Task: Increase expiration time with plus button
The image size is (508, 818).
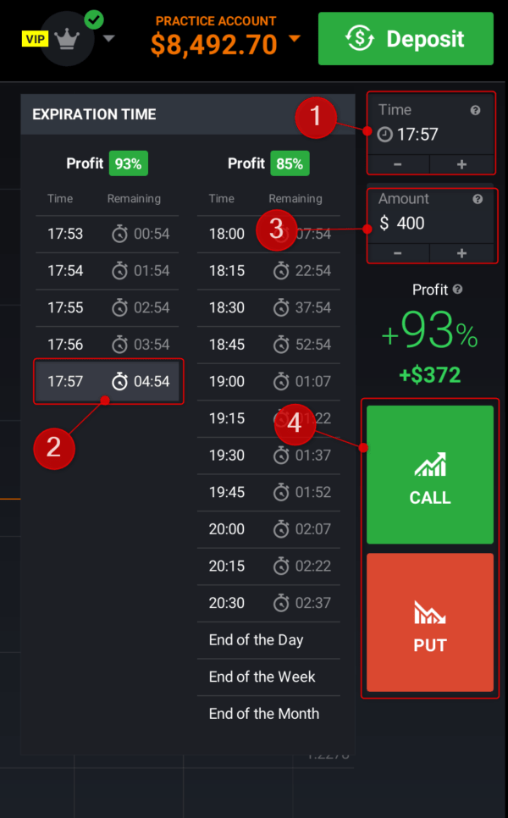Action: click(461, 164)
